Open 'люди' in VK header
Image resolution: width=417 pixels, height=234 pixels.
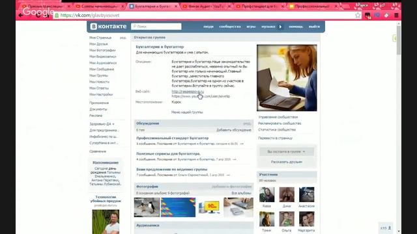208,27
